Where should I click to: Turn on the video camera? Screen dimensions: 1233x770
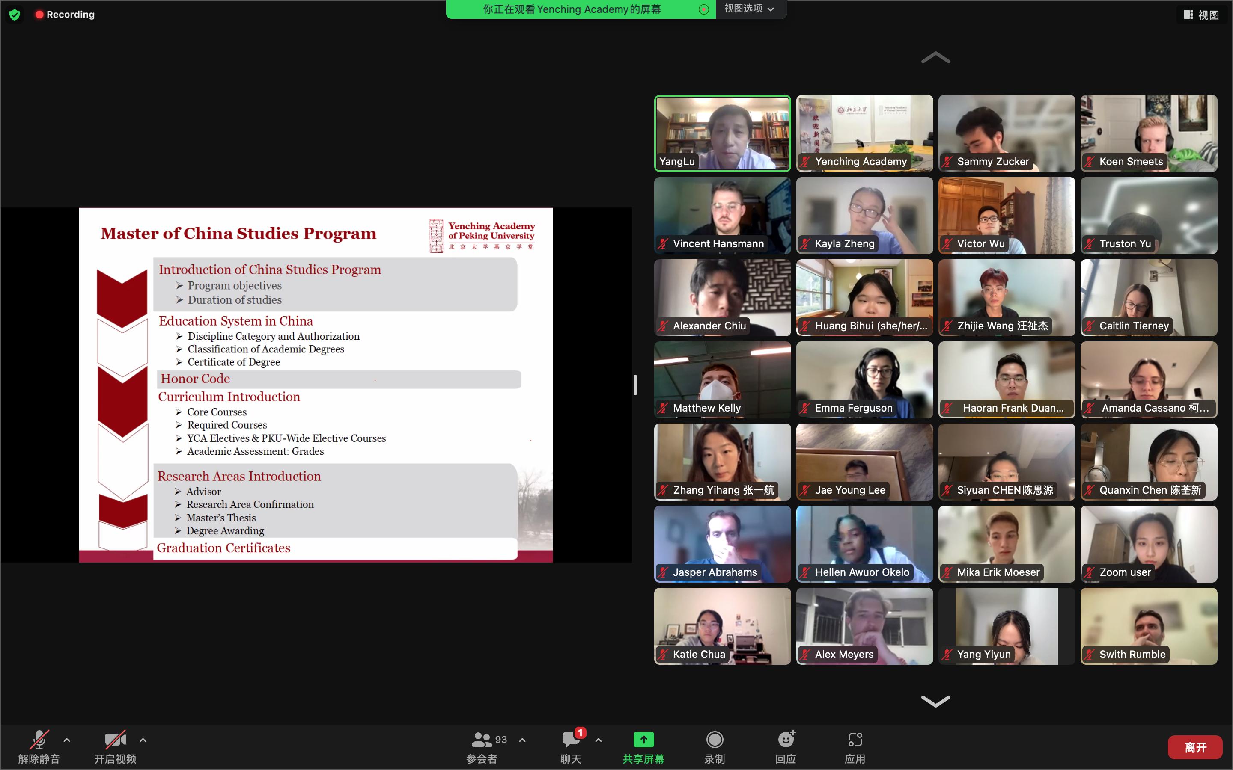point(115,740)
